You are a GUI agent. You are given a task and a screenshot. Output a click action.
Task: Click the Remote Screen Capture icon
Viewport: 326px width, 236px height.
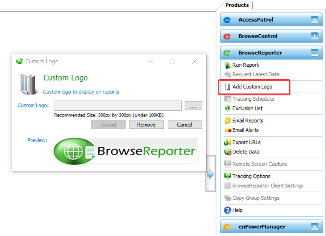227,164
